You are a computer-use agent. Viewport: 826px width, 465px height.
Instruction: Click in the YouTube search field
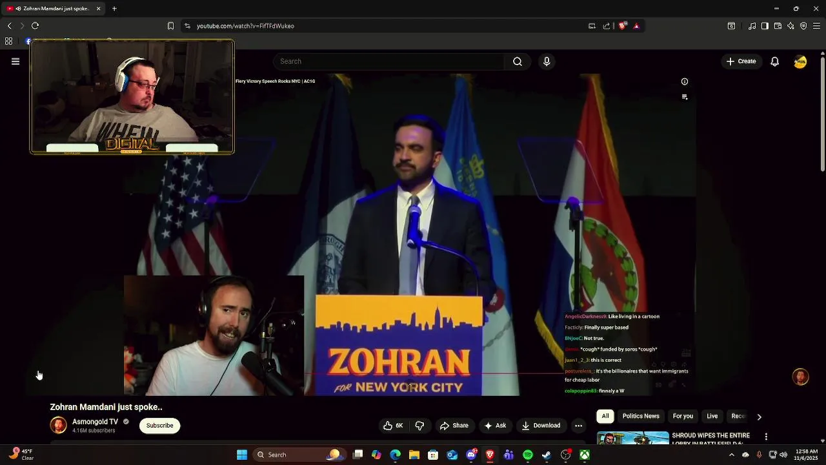(x=388, y=61)
